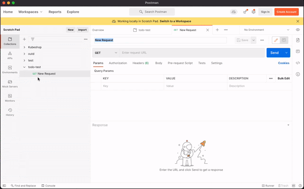Click two-pane view icon in status bar
The image size is (304, 189).
click(293, 185)
